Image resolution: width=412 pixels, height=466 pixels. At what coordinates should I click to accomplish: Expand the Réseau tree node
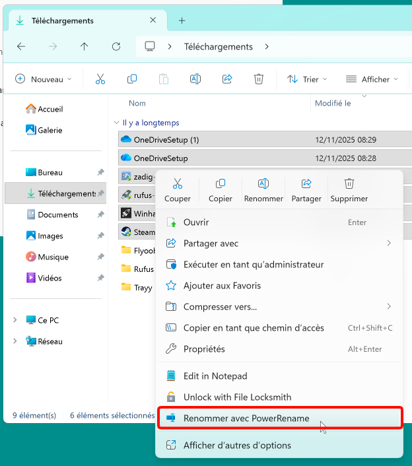pyautogui.click(x=15, y=341)
